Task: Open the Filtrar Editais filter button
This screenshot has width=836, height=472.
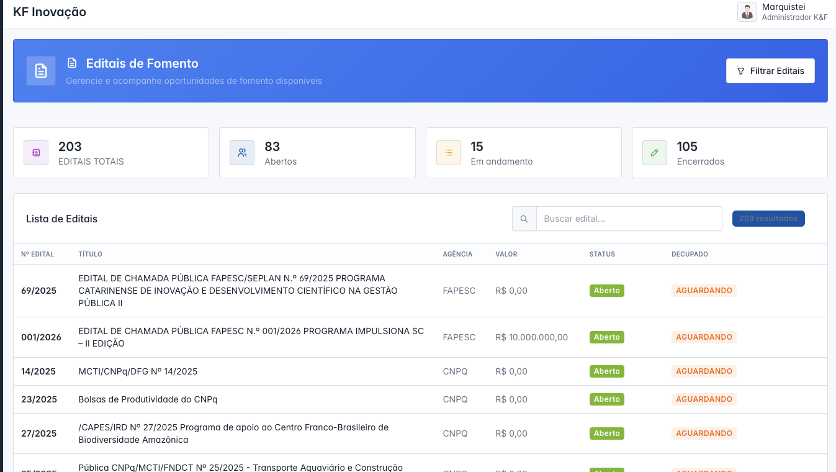Action: [x=770, y=71]
